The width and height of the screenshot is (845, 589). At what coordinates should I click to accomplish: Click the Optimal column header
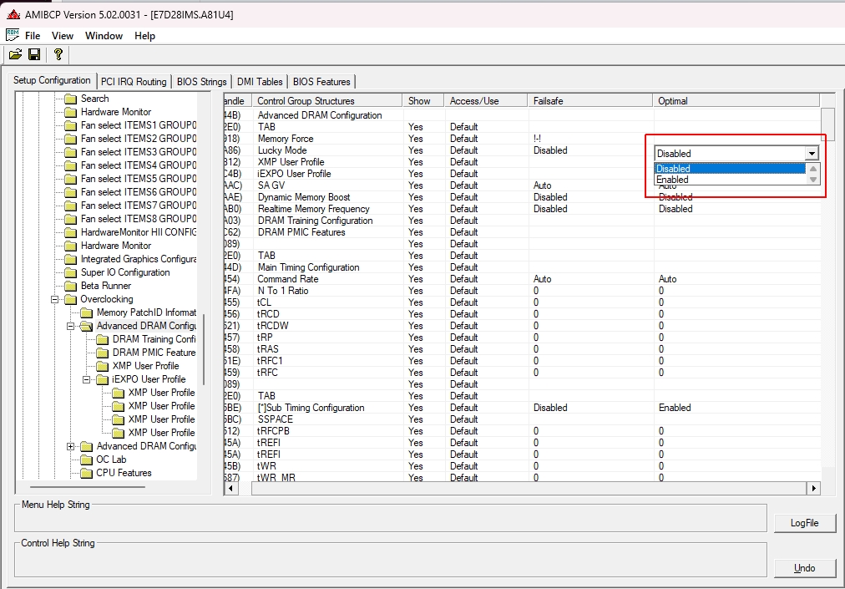click(x=736, y=101)
